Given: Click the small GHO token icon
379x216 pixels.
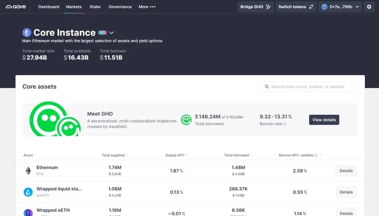Looking at the screenshot, I should 186,120.
